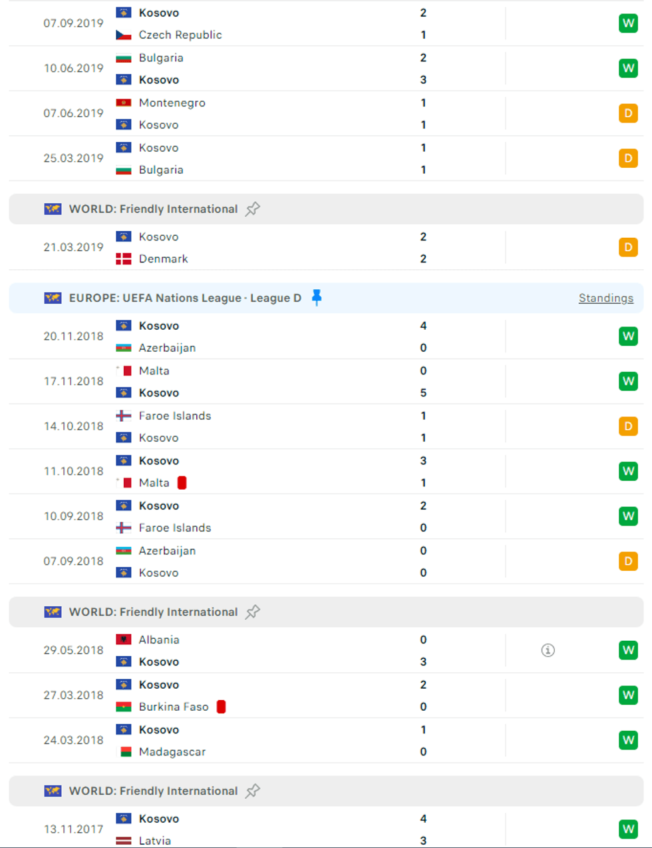The image size is (652, 848).
Task: Click the Denmark flag icon
Action: 124,259
